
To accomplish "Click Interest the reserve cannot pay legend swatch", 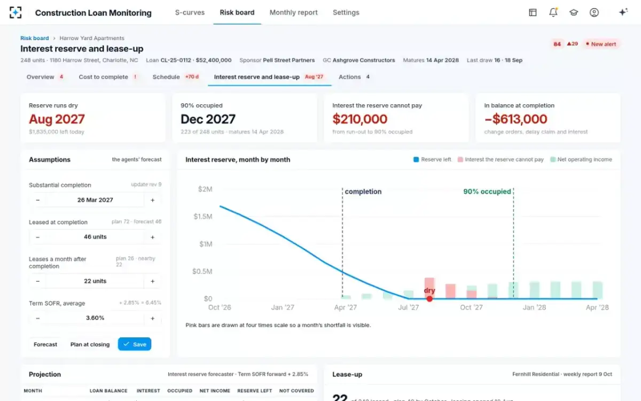I will pyautogui.click(x=460, y=159).
